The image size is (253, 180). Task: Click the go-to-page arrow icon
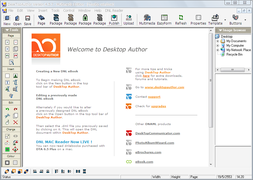[7, 49]
